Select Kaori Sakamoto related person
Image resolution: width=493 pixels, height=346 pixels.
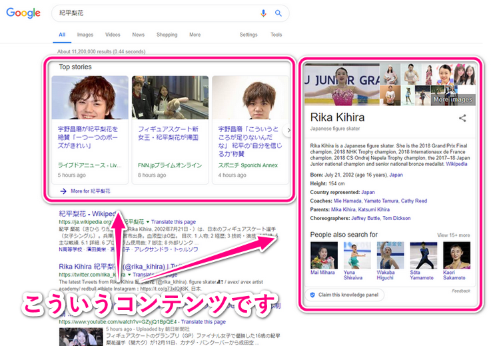(456, 261)
